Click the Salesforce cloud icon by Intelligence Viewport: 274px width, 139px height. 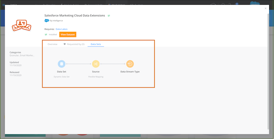pos(47,20)
